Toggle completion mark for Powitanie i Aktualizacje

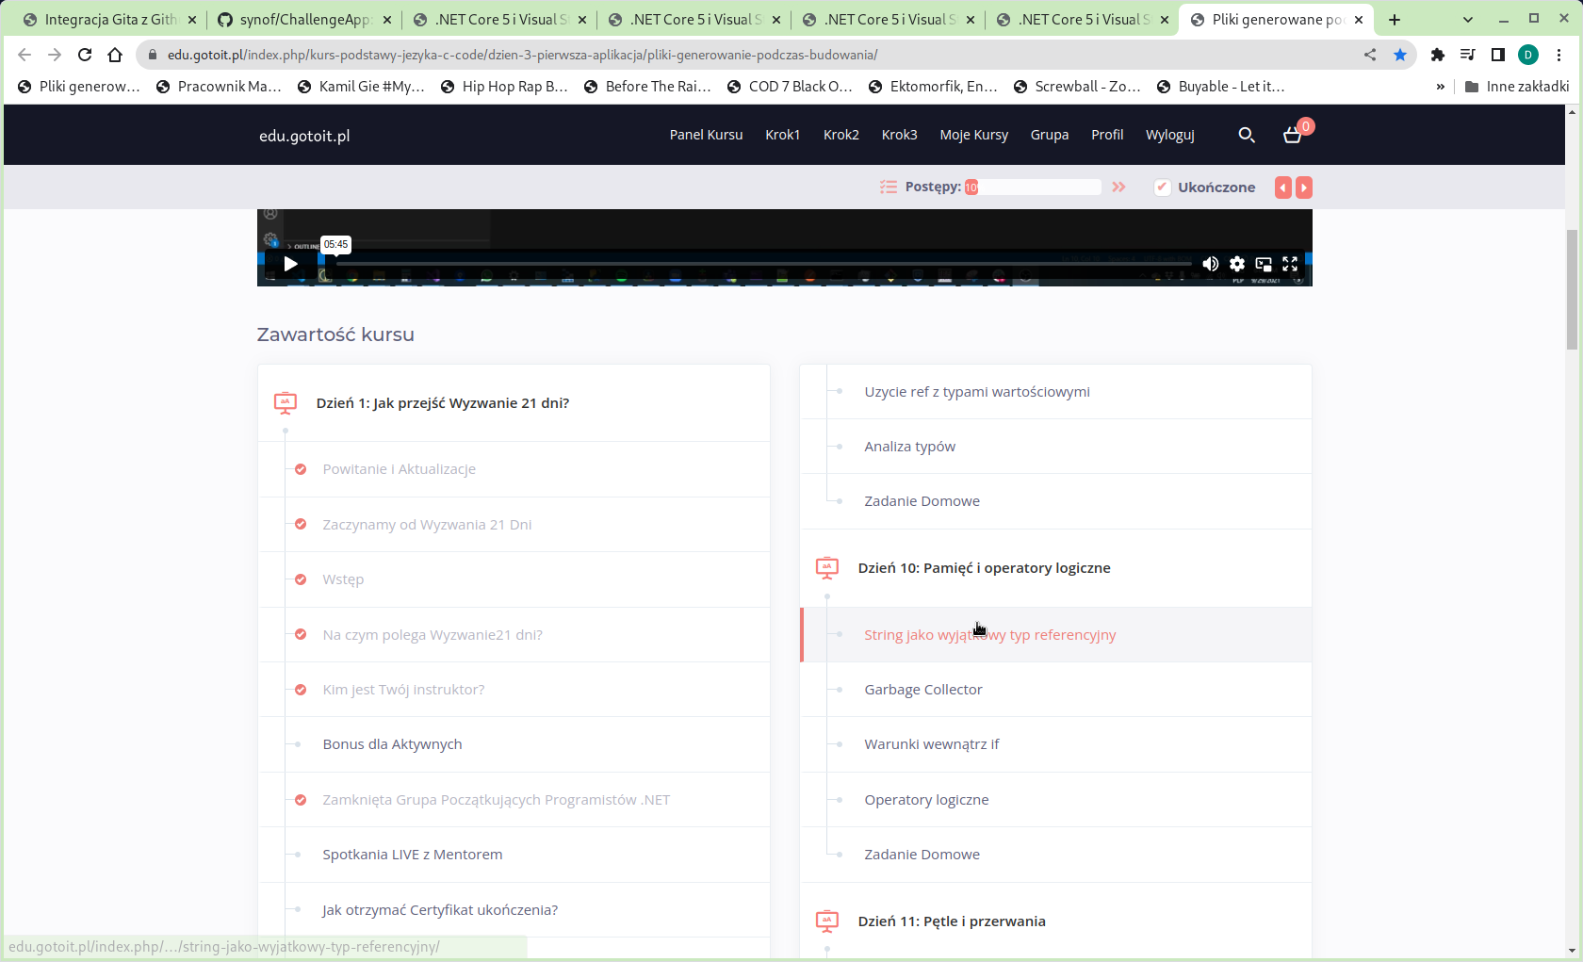tap(301, 469)
